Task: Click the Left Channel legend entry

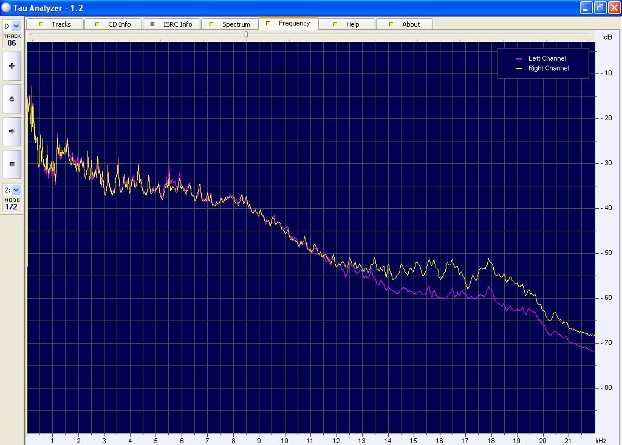Action: [x=547, y=58]
